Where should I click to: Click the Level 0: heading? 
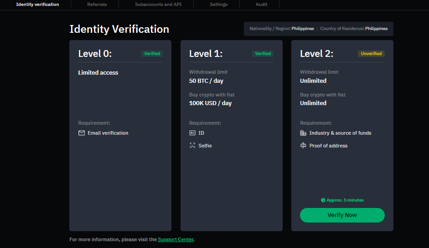[95, 54]
